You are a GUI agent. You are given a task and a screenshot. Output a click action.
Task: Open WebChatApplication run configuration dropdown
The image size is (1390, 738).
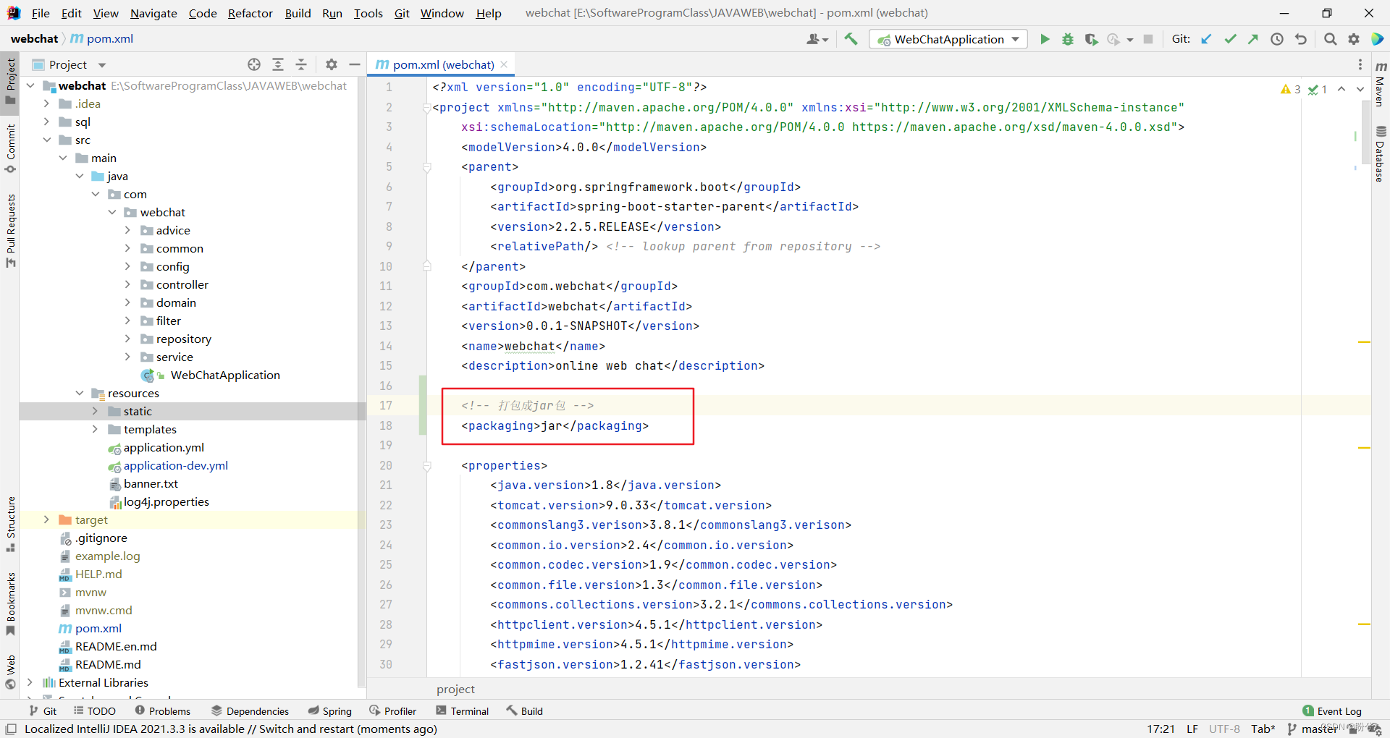pyautogui.click(x=948, y=39)
